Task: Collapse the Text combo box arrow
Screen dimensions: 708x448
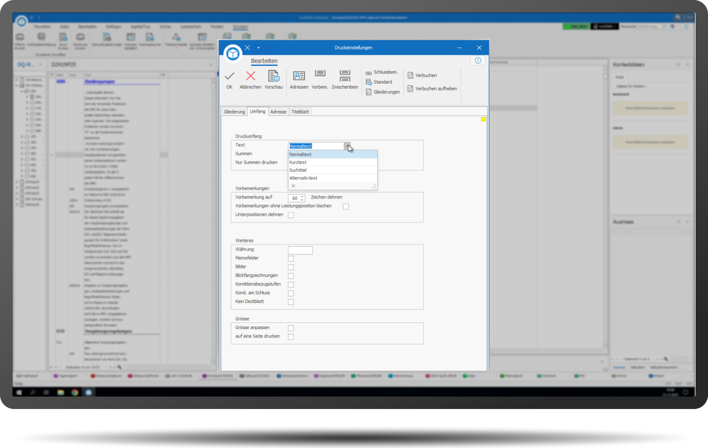Action: 347,146
